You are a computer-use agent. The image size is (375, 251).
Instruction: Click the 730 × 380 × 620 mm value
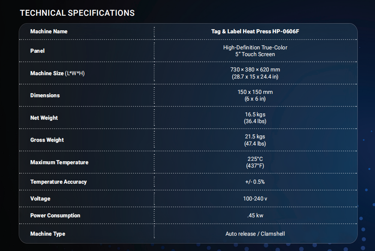(x=255, y=70)
